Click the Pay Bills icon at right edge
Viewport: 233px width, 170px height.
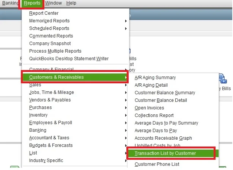point(224,80)
